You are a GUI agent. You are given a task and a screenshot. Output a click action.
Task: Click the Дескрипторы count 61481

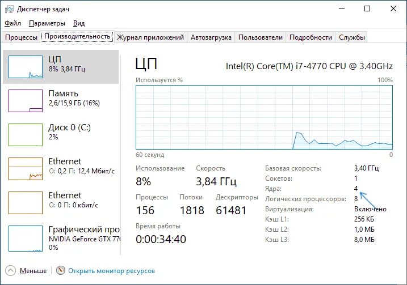click(x=231, y=210)
